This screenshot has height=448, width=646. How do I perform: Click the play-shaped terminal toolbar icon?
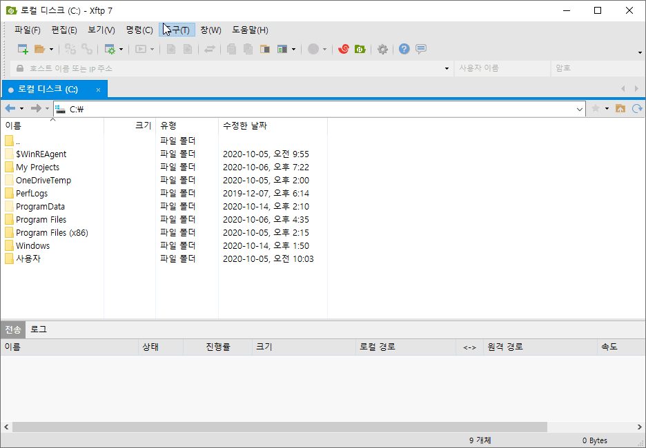[141, 50]
